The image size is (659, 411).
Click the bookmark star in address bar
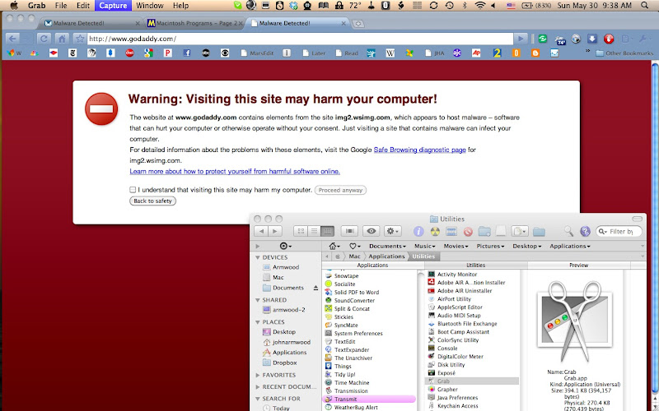coord(80,39)
